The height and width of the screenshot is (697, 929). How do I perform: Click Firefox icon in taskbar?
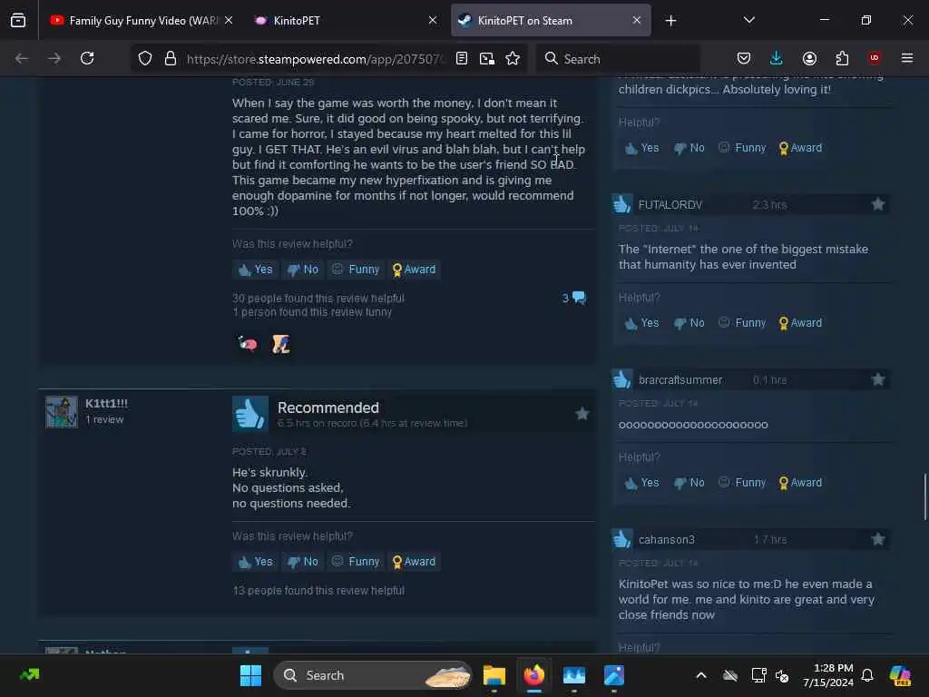click(533, 675)
